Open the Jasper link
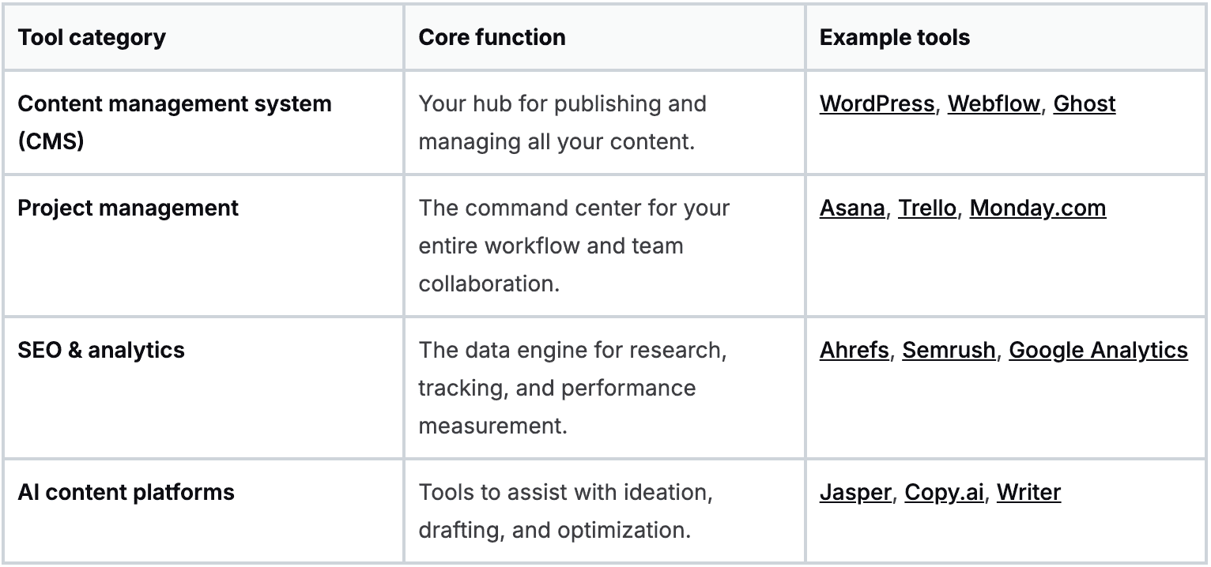This screenshot has height=567, width=1211. point(855,493)
